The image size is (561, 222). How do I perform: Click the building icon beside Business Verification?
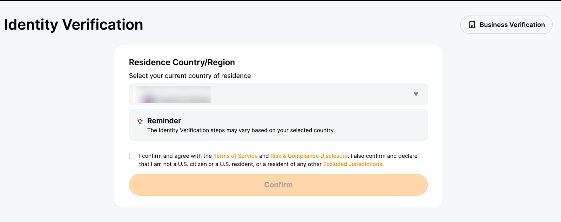point(472,25)
